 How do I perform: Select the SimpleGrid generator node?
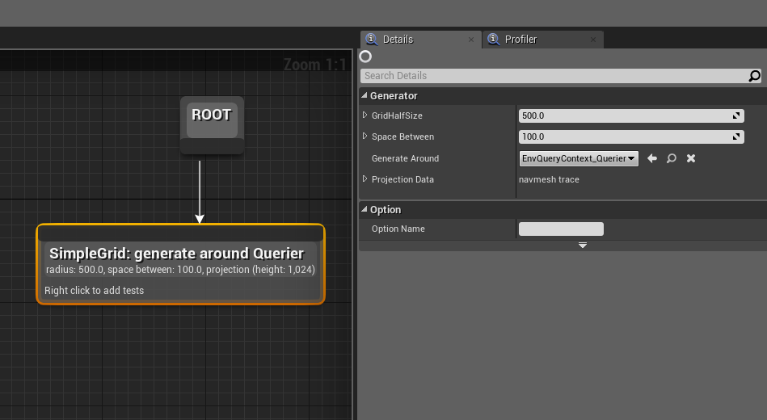click(180, 264)
